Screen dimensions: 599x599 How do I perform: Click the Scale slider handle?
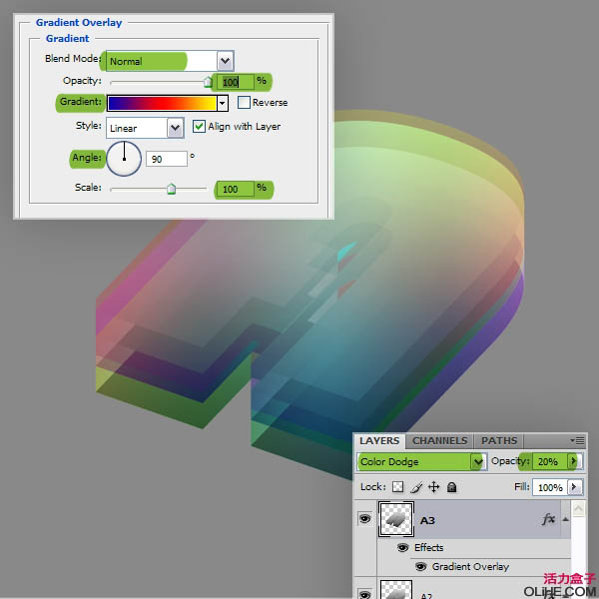(x=171, y=189)
